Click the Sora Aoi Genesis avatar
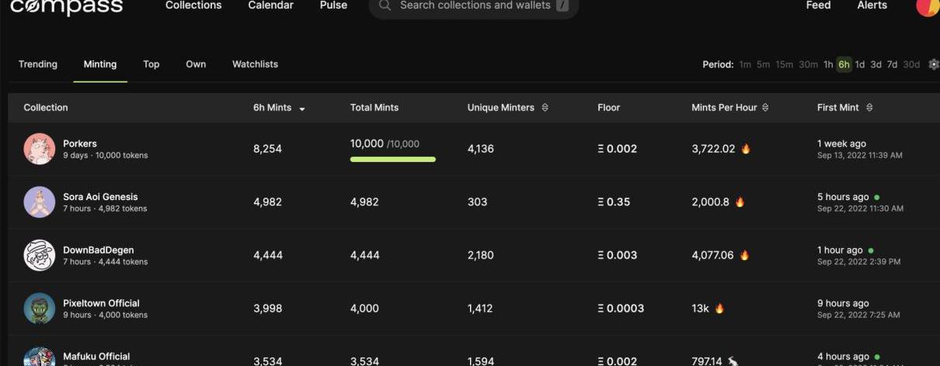Image resolution: width=940 pixels, height=366 pixels. click(x=39, y=202)
